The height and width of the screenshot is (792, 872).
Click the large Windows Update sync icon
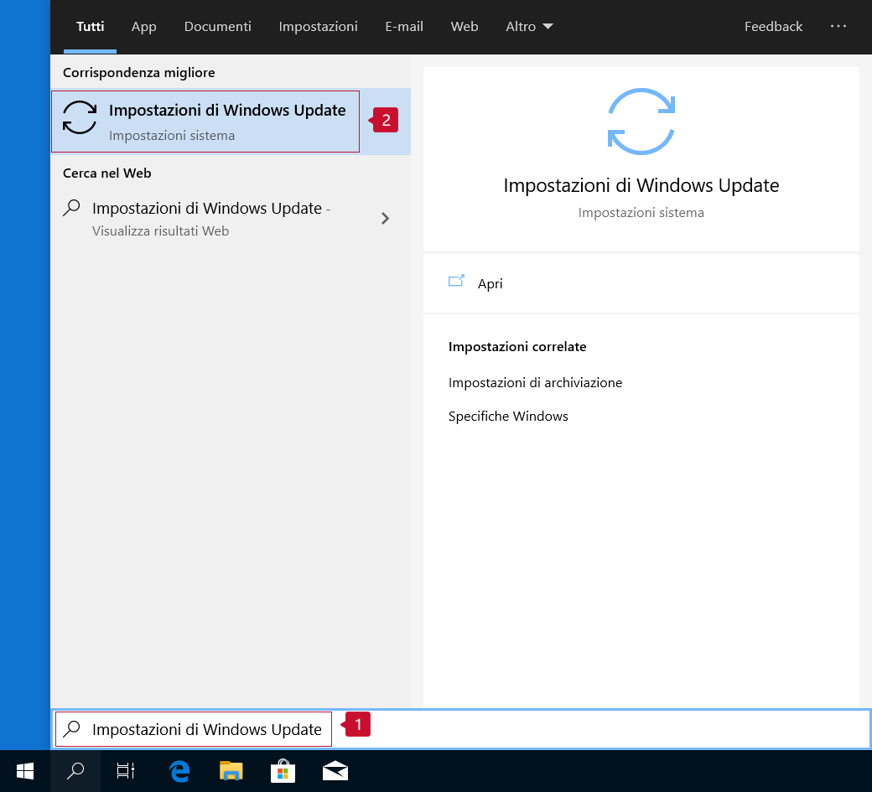(641, 120)
